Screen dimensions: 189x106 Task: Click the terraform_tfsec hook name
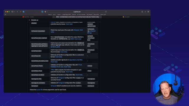click(37, 71)
